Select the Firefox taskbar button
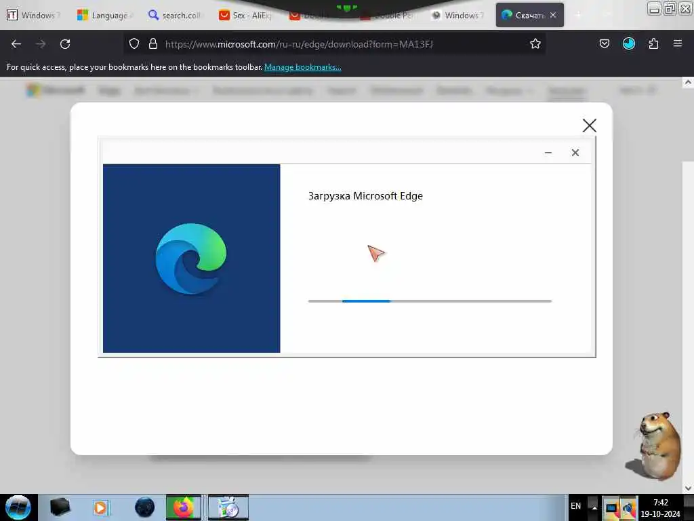 pyautogui.click(x=183, y=507)
